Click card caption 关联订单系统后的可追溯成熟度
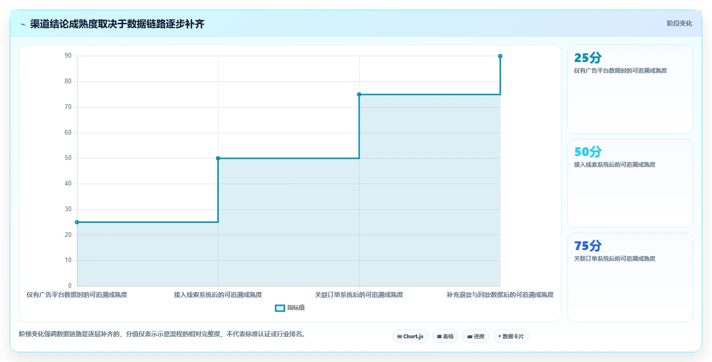The width and height of the screenshot is (712, 362). pyautogui.click(x=615, y=259)
